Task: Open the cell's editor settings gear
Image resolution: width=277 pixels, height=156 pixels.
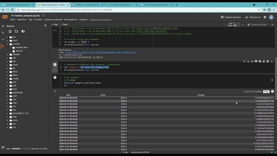Action: pos(260,61)
